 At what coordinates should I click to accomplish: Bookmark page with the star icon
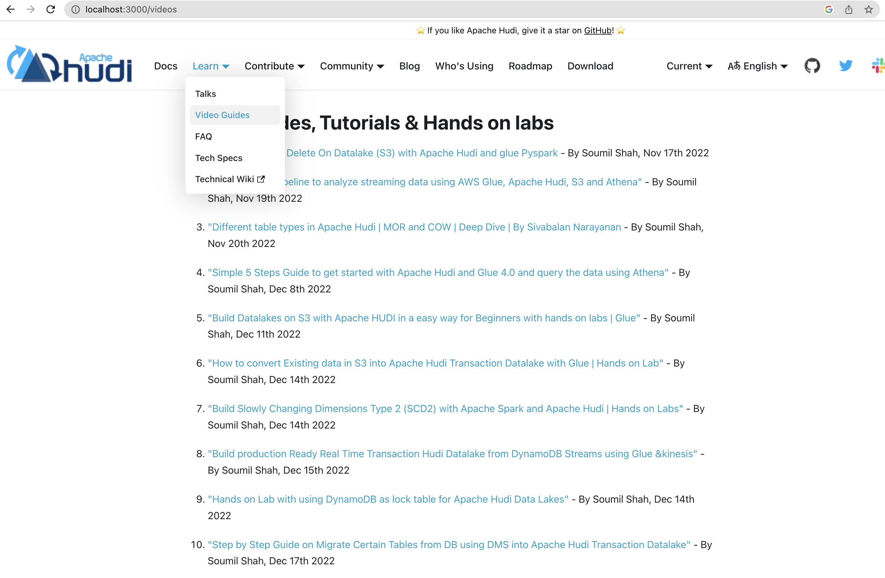[869, 9]
